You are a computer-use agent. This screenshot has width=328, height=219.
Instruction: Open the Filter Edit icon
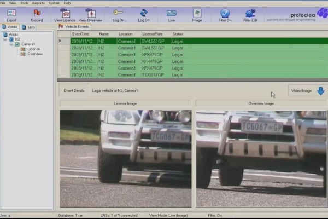(x=250, y=13)
